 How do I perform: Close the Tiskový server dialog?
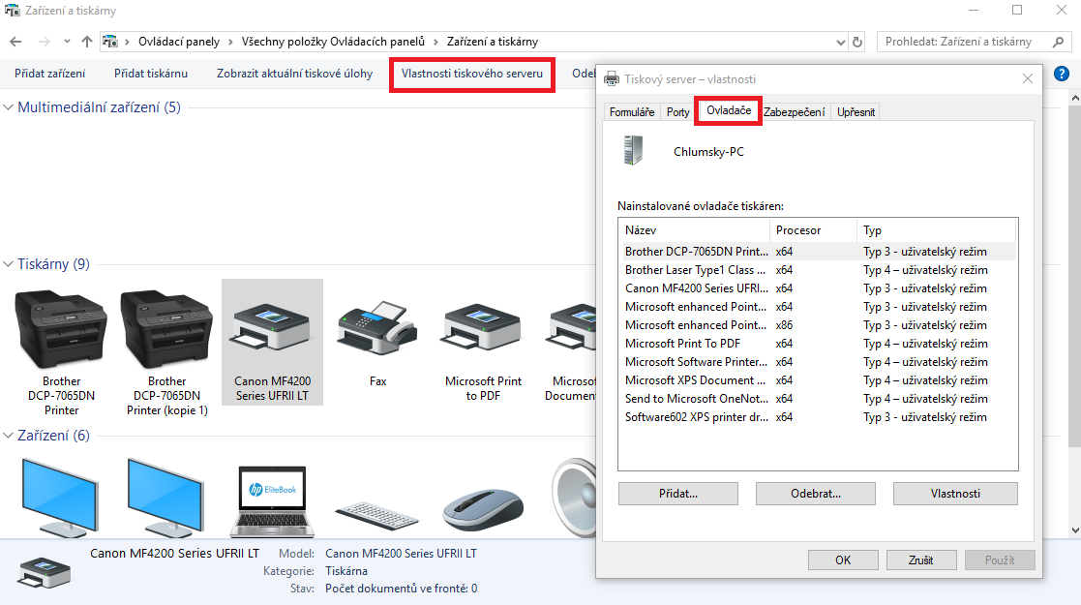point(1027,78)
